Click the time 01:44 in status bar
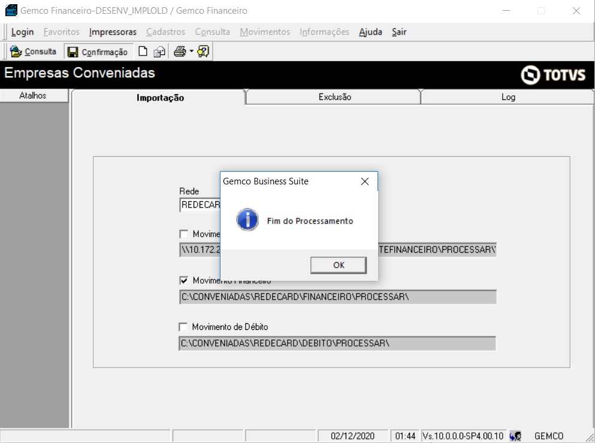Viewport: 595px width, 443px height. (405, 436)
